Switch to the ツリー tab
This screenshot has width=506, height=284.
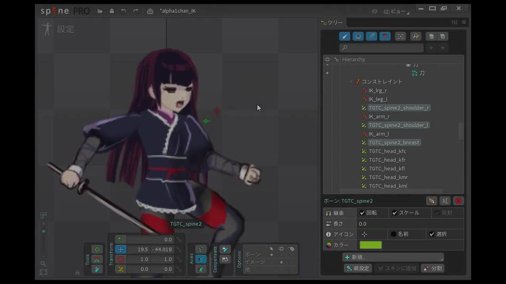coord(333,22)
